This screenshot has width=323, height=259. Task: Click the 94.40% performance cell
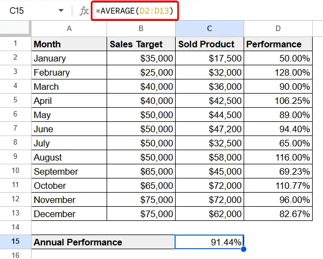click(278, 129)
